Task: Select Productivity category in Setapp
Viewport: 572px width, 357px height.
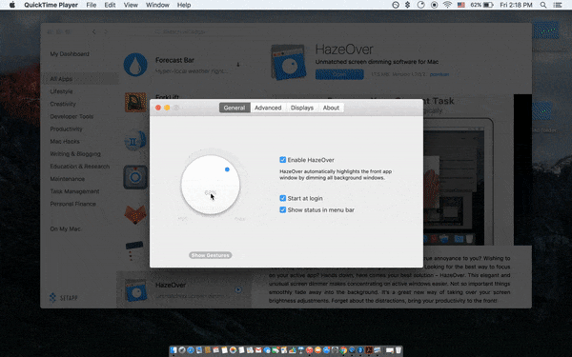Action: (66, 129)
